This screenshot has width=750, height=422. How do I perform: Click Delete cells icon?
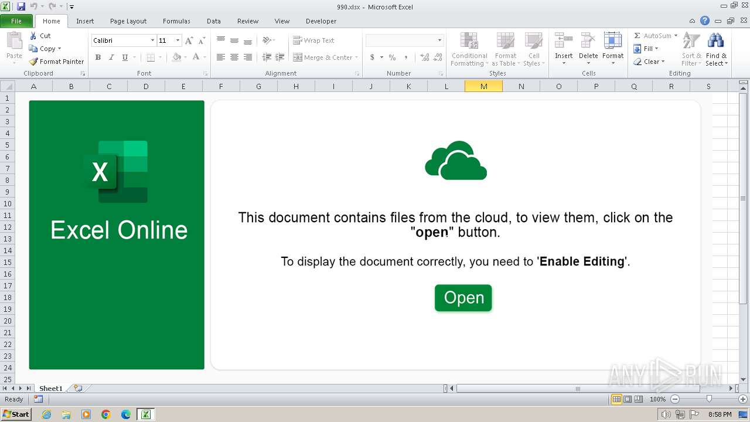click(588, 41)
